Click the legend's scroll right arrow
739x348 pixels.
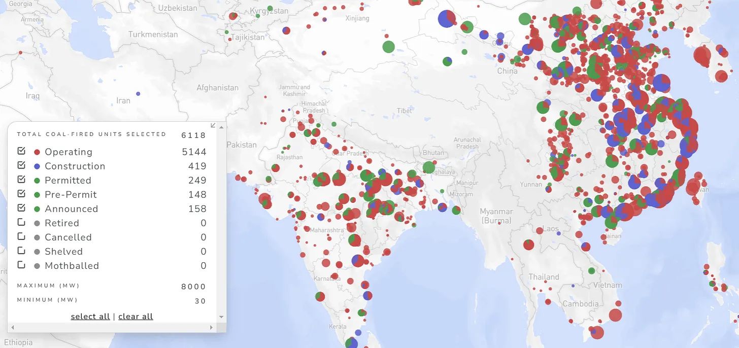coord(212,328)
